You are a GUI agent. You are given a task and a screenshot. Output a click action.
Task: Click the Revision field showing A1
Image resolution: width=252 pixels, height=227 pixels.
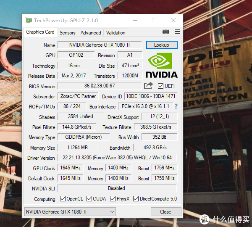pos(130,55)
